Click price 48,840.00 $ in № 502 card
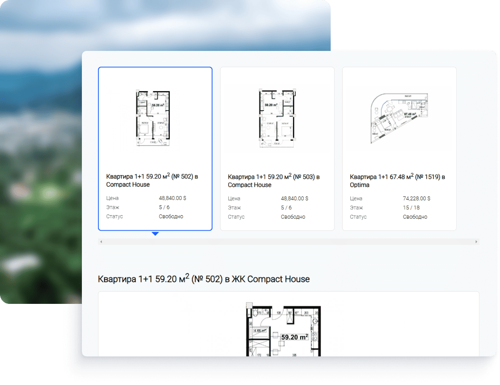The height and width of the screenshot is (385, 500). coord(172,198)
